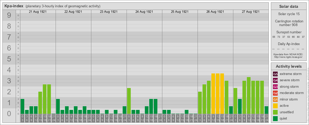Click the sunspot value 55

274,37
